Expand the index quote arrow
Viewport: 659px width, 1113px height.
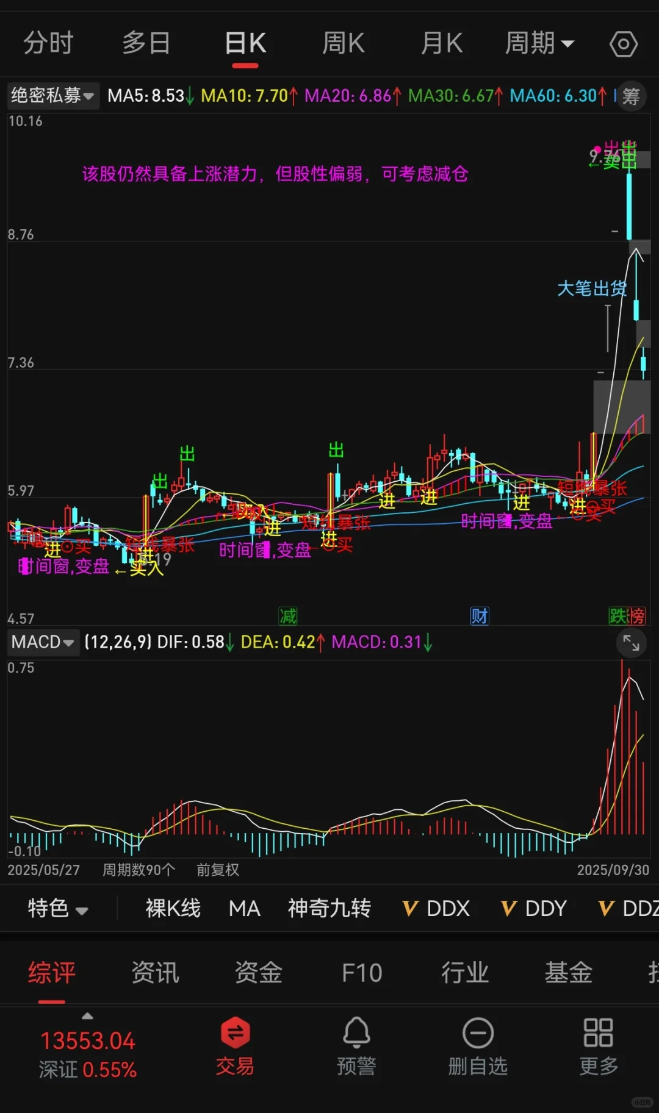[87, 1016]
